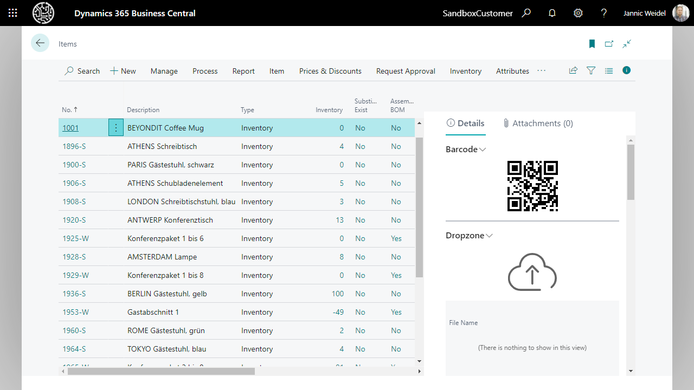
Task: Sort by the No. column header
Action: (69, 110)
